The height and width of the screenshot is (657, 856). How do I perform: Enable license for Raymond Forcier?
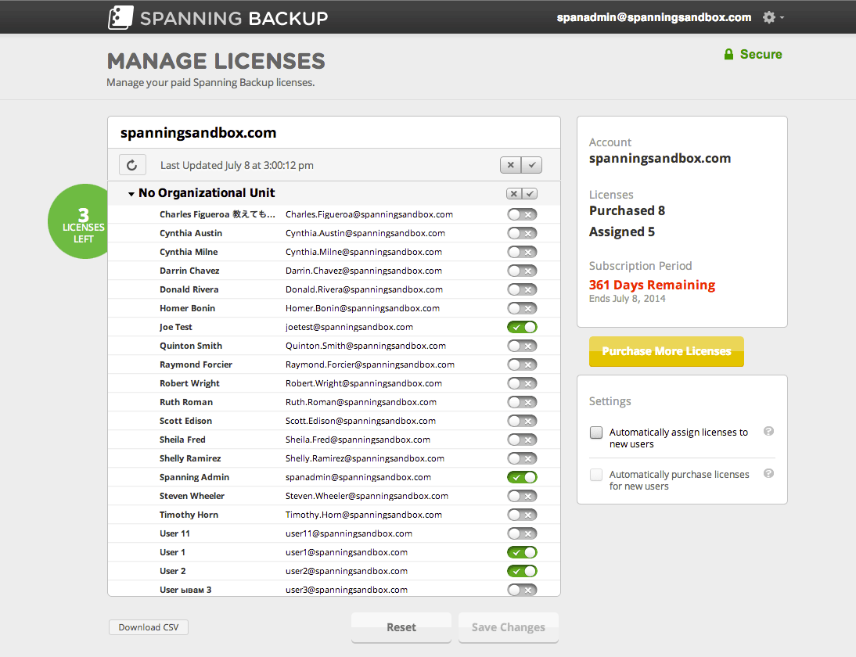pyautogui.click(x=522, y=364)
